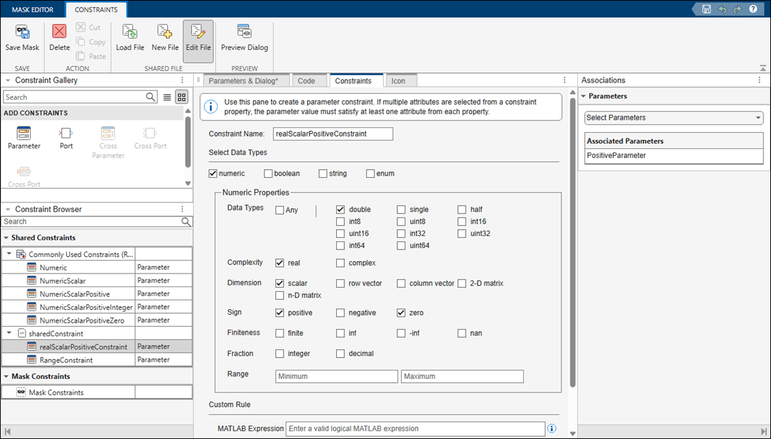771x439 pixels.
Task: Click the Save Mask icon
Action: (x=23, y=34)
